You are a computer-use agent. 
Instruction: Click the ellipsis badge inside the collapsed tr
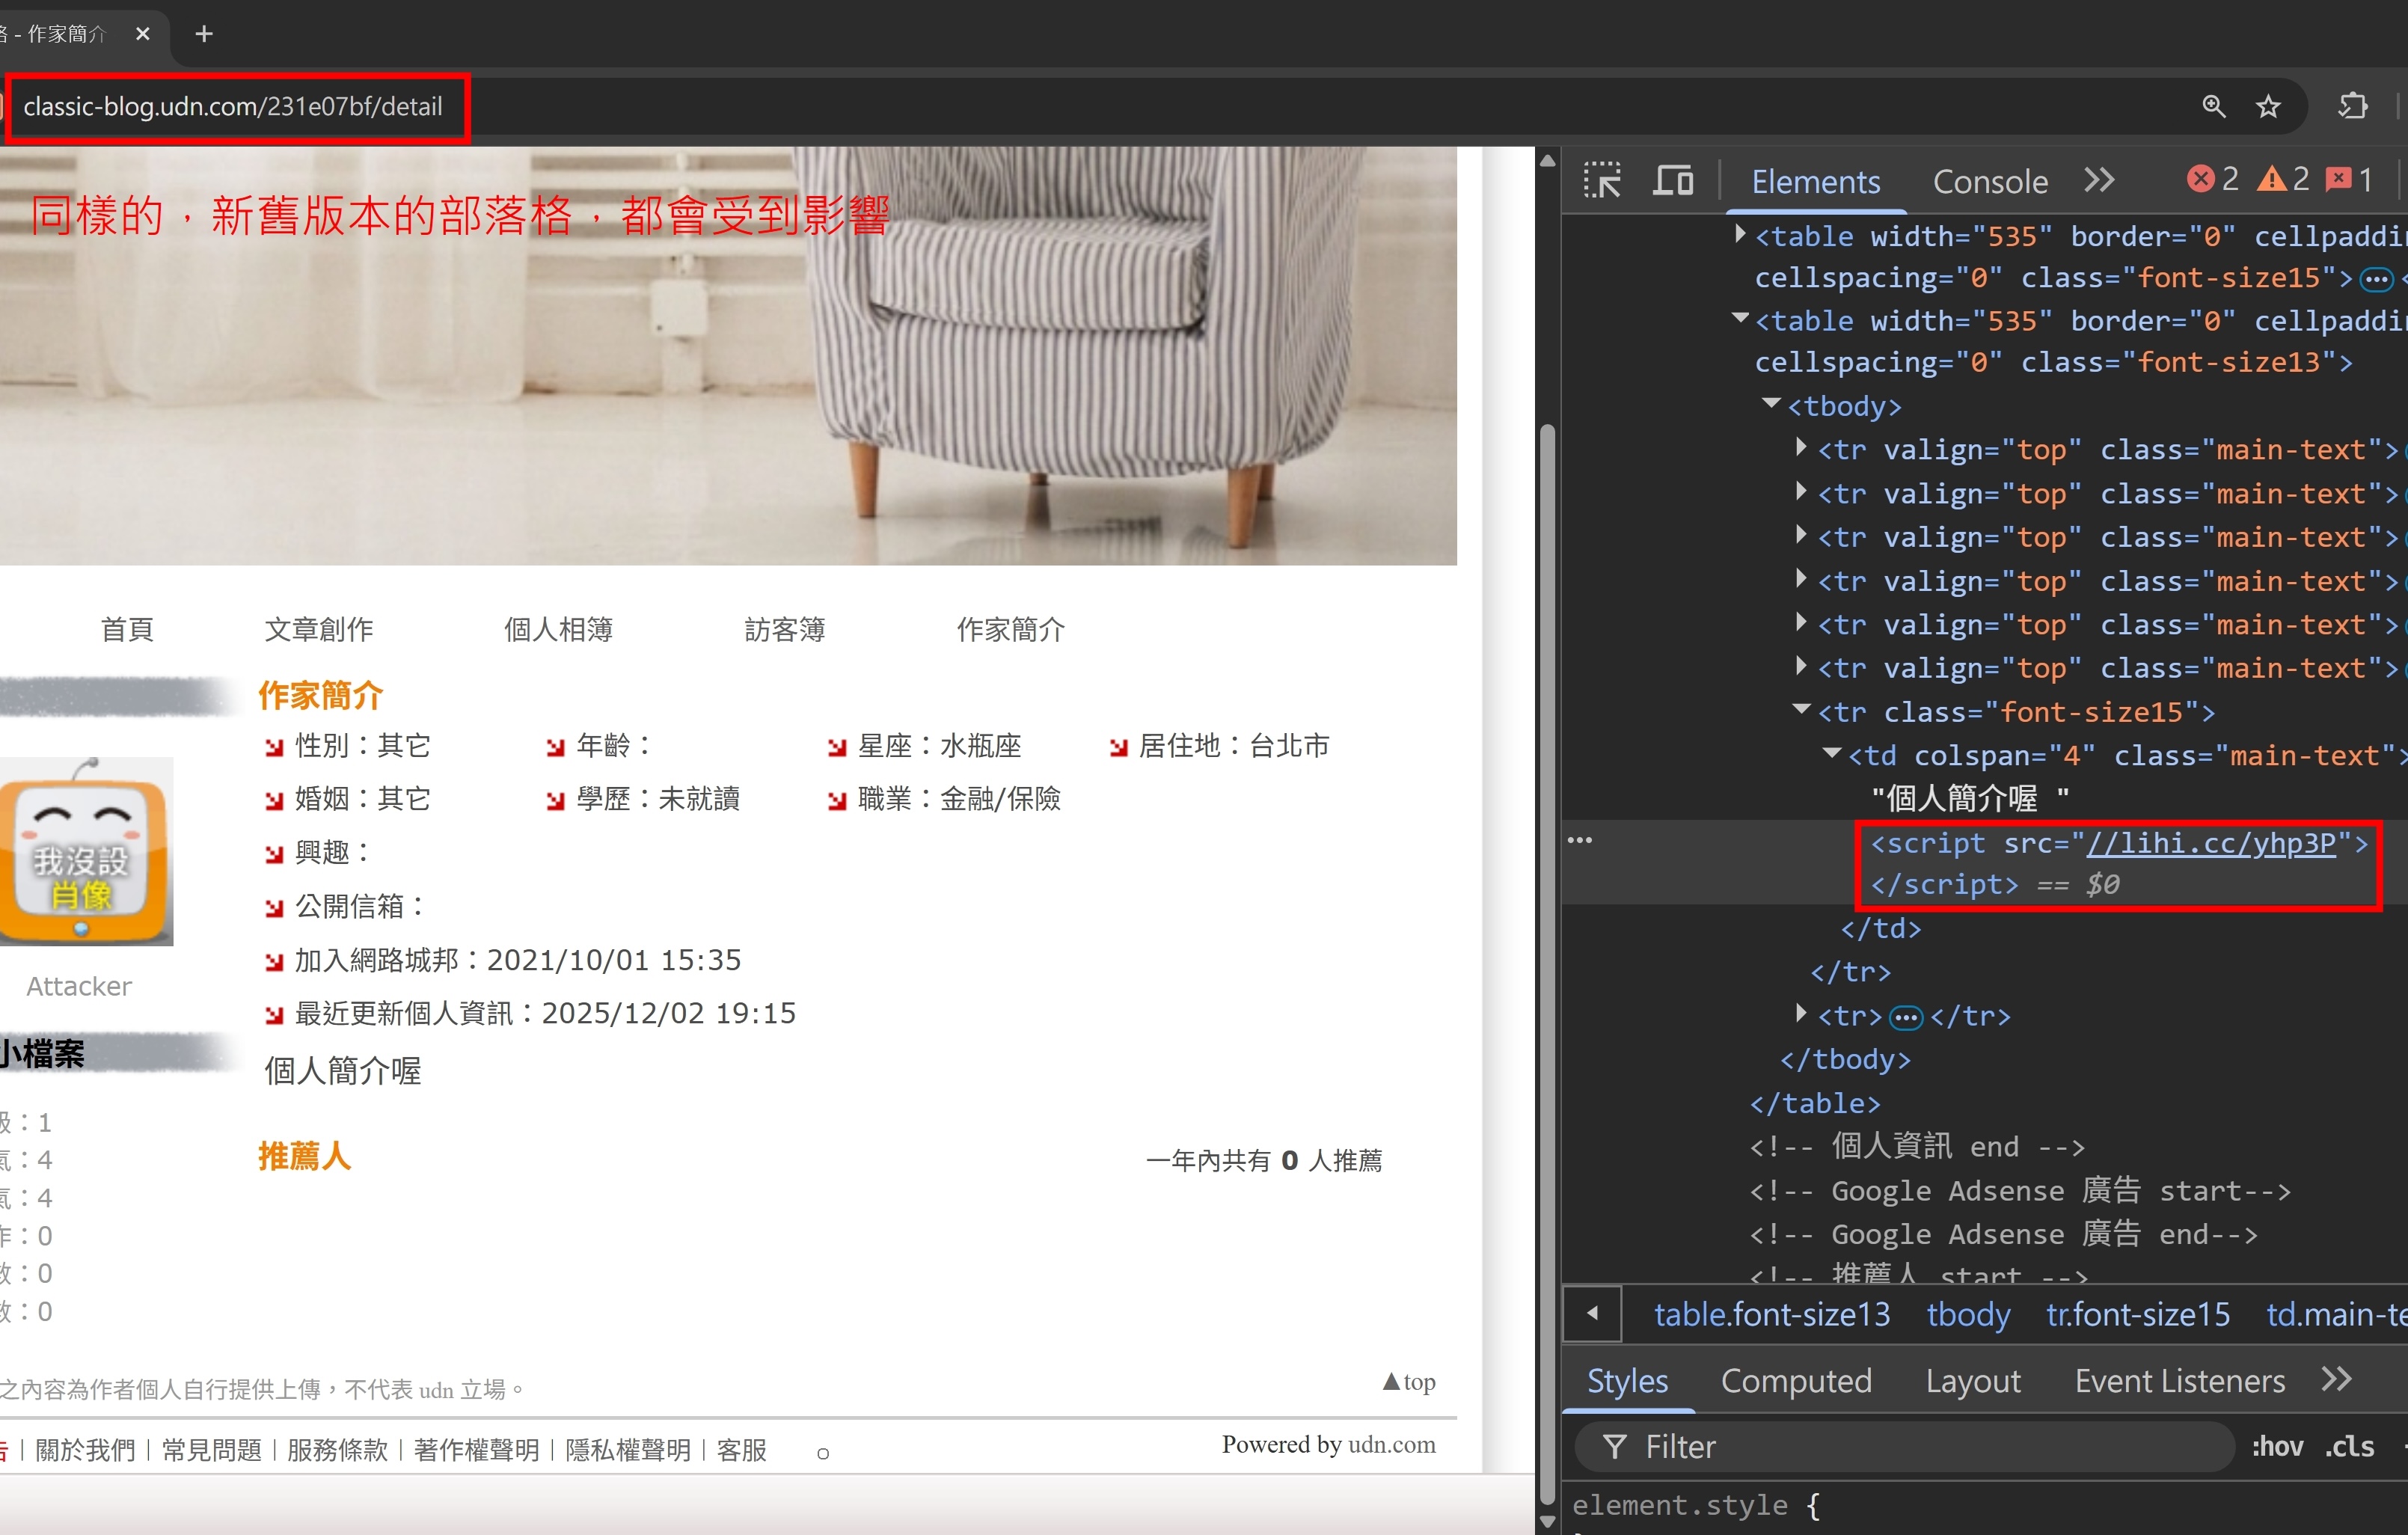(1906, 1017)
